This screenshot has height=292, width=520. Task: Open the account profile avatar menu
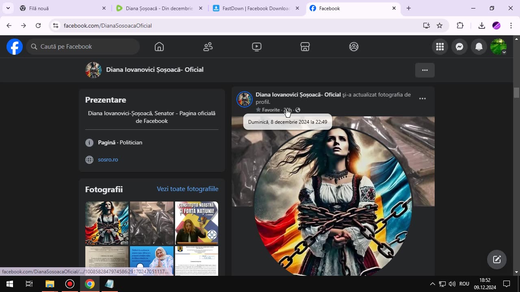click(498, 47)
